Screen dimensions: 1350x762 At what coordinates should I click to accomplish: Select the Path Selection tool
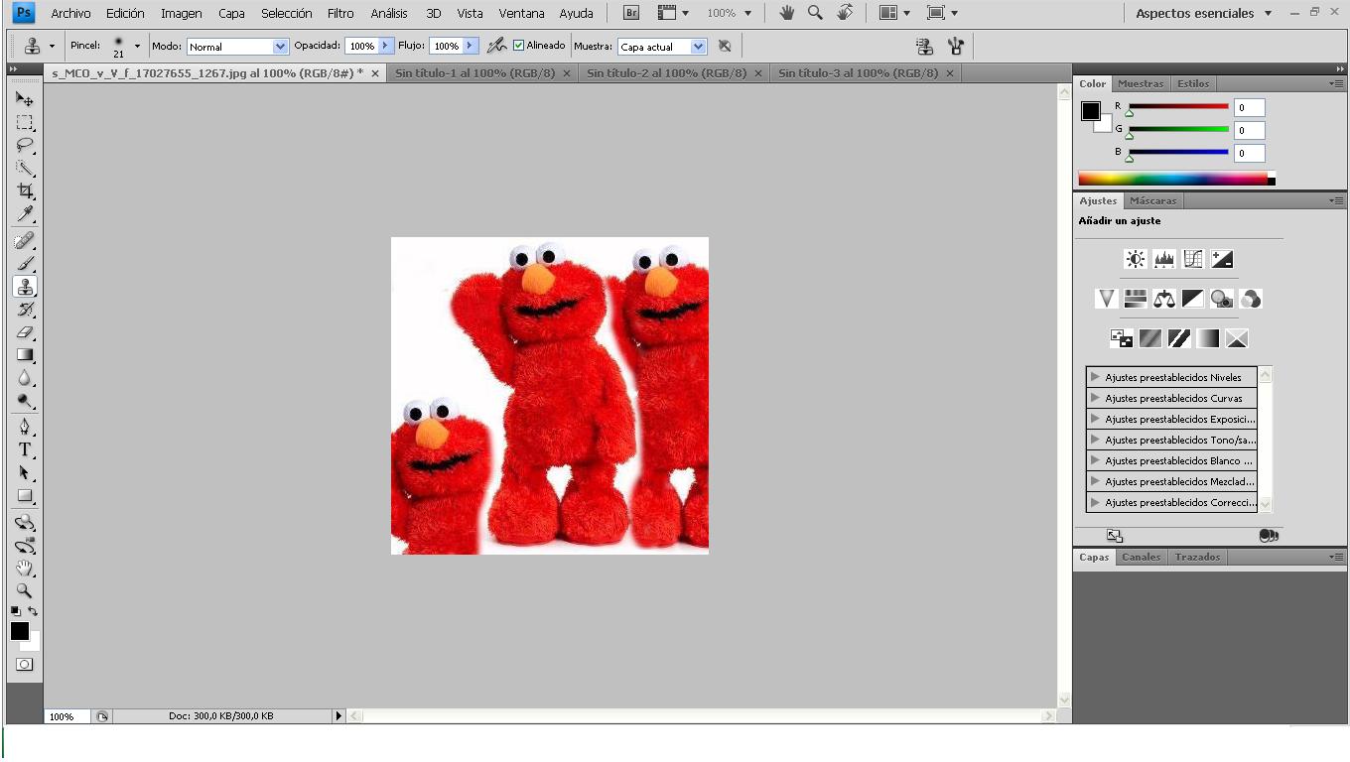[x=25, y=472]
